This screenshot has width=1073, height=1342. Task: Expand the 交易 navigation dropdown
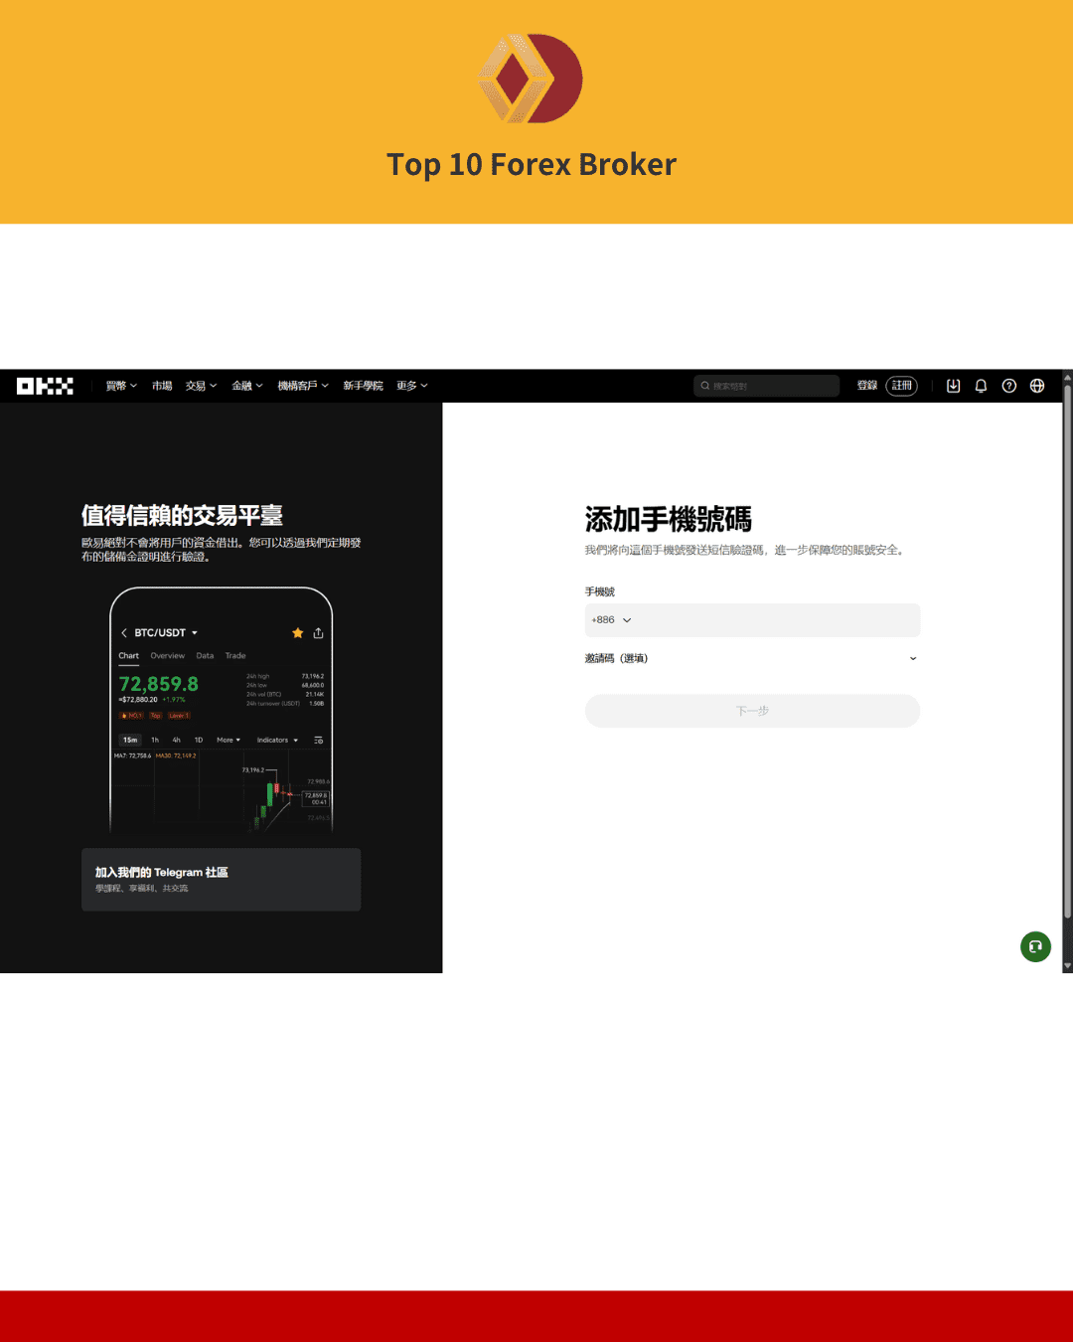click(201, 386)
